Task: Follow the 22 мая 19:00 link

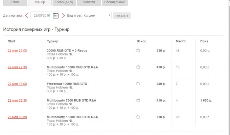Action: pyautogui.click(x=17, y=84)
